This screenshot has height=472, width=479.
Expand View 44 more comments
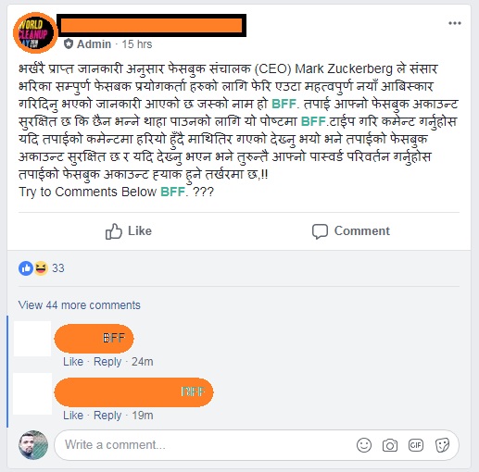(80, 305)
